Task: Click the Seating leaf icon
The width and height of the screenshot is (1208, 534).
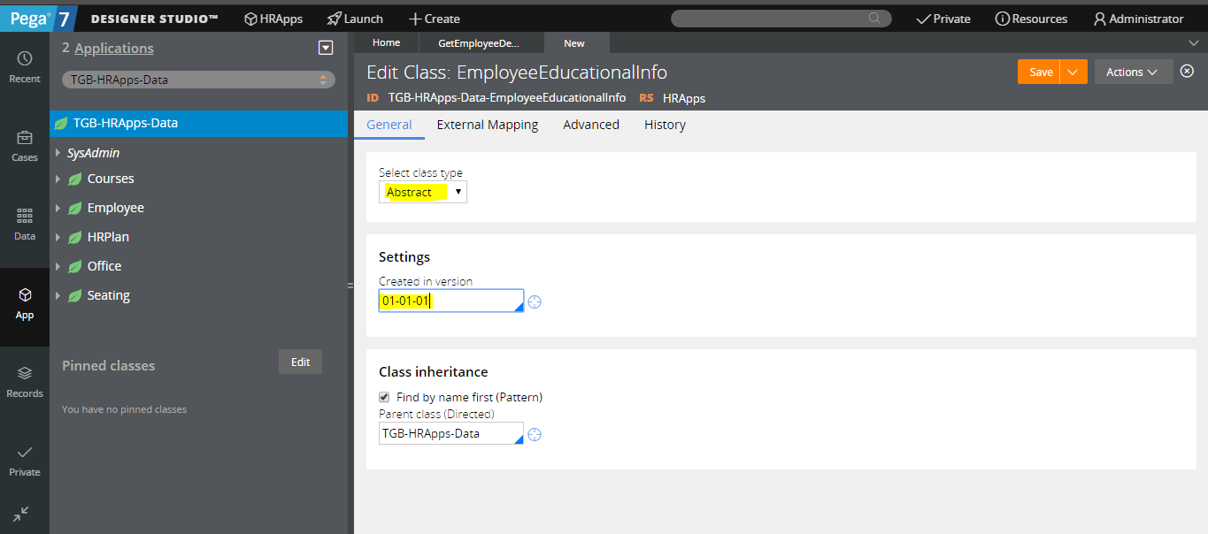Action: coord(75,295)
